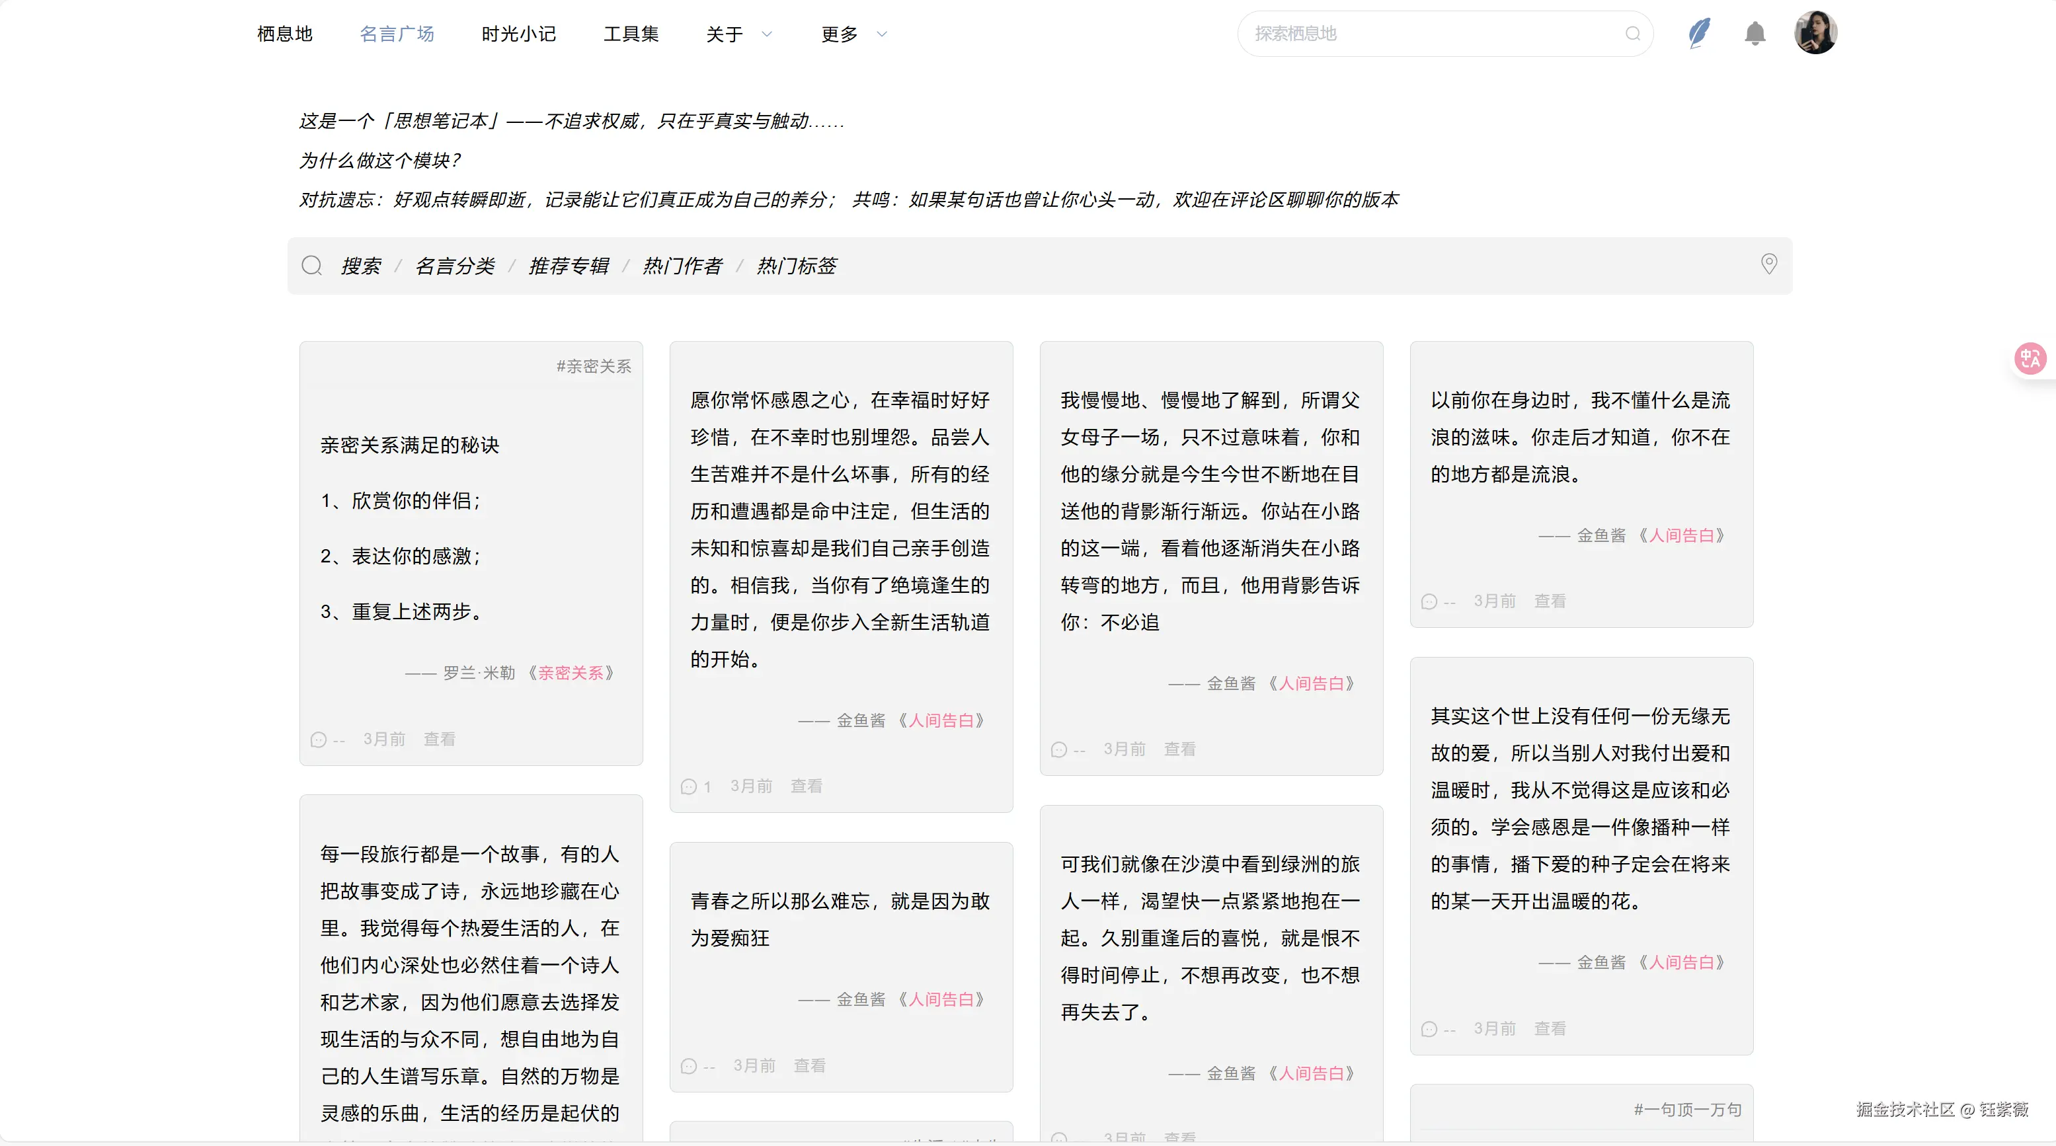This screenshot has height=1146, width=2056.
Task: Open the 《亲密关系》 book link
Action: pyautogui.click(x=571, y=673)
